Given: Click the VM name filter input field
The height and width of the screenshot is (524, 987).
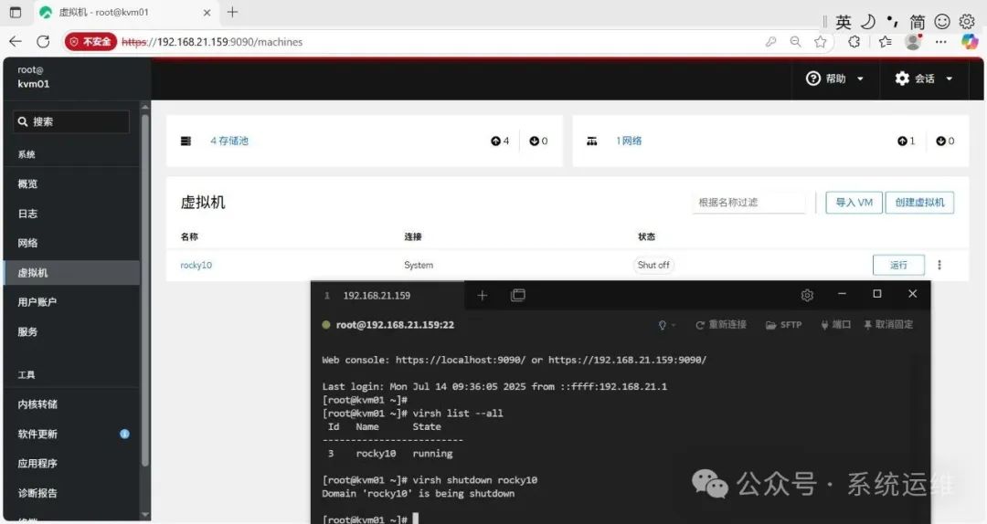Looking at the screenshot, I should point(748,203).
